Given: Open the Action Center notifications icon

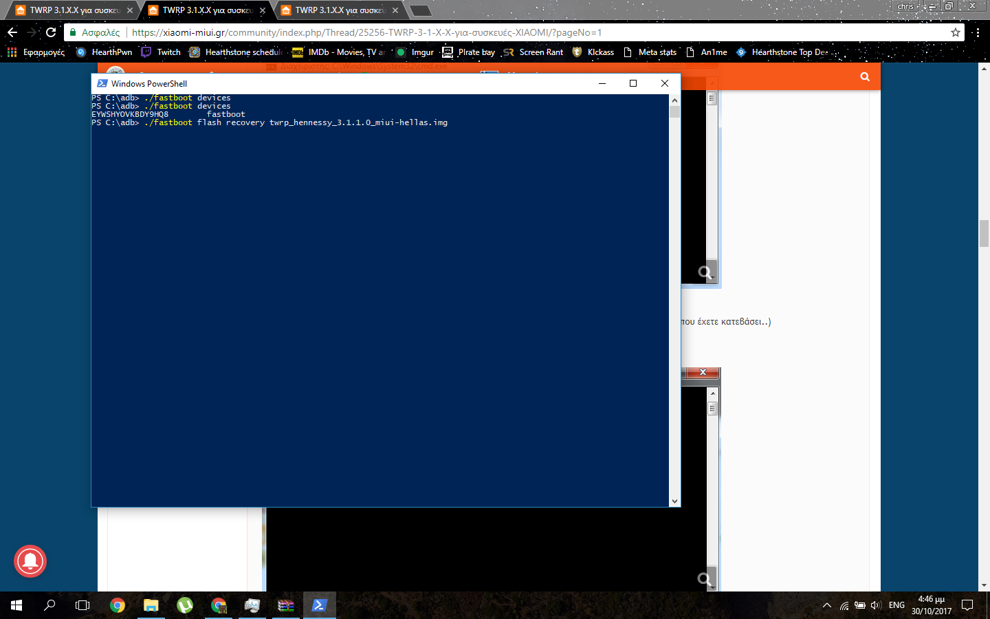Looking at the screenshot, I should point(967,605).
